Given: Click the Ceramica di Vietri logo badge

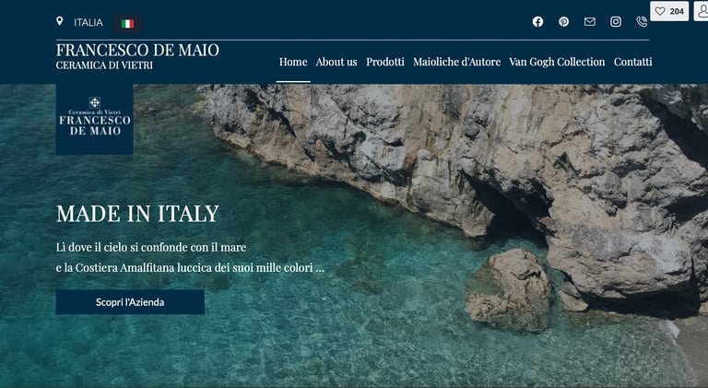Looking at the screenshot, I should point(94,119).
